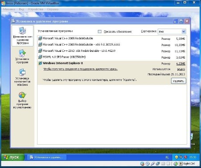Click the Установка и удален... taskbar button
This screenshot has width=201, height=168.
coord(46,157)
